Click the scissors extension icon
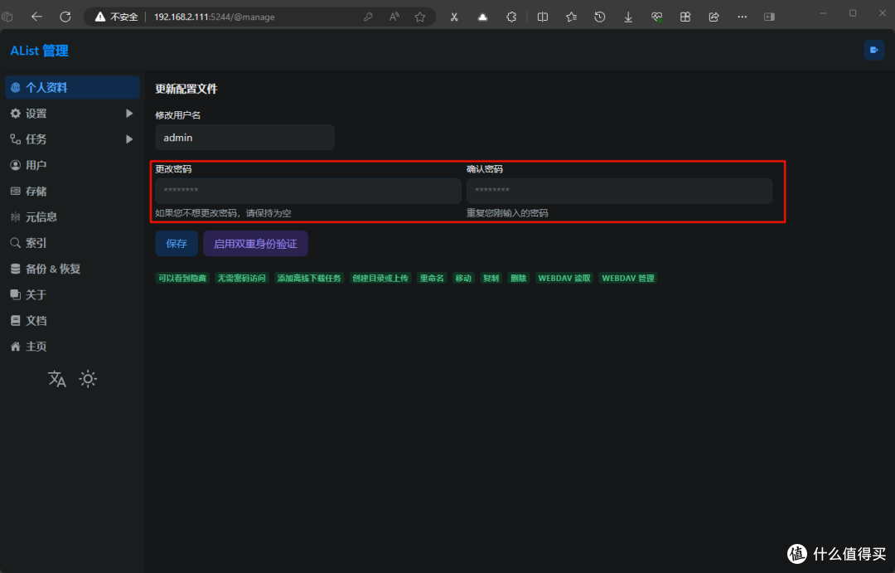This screenshot has height=573, width=895. 454,17
